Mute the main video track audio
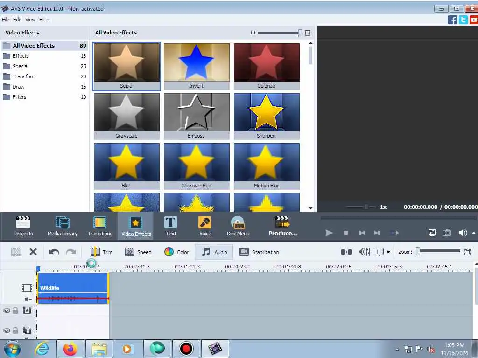 28,299
